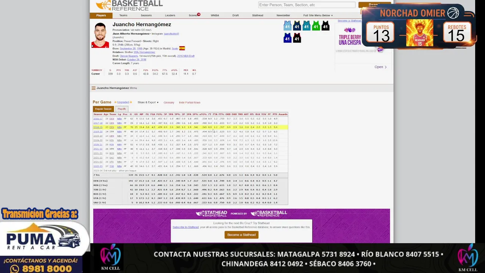Sort table by Season column header

point(98,114)
